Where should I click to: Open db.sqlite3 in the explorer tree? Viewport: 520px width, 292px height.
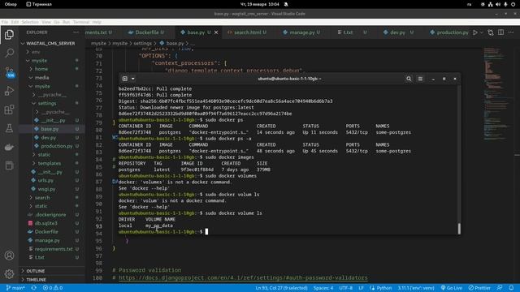click(45, 223)
